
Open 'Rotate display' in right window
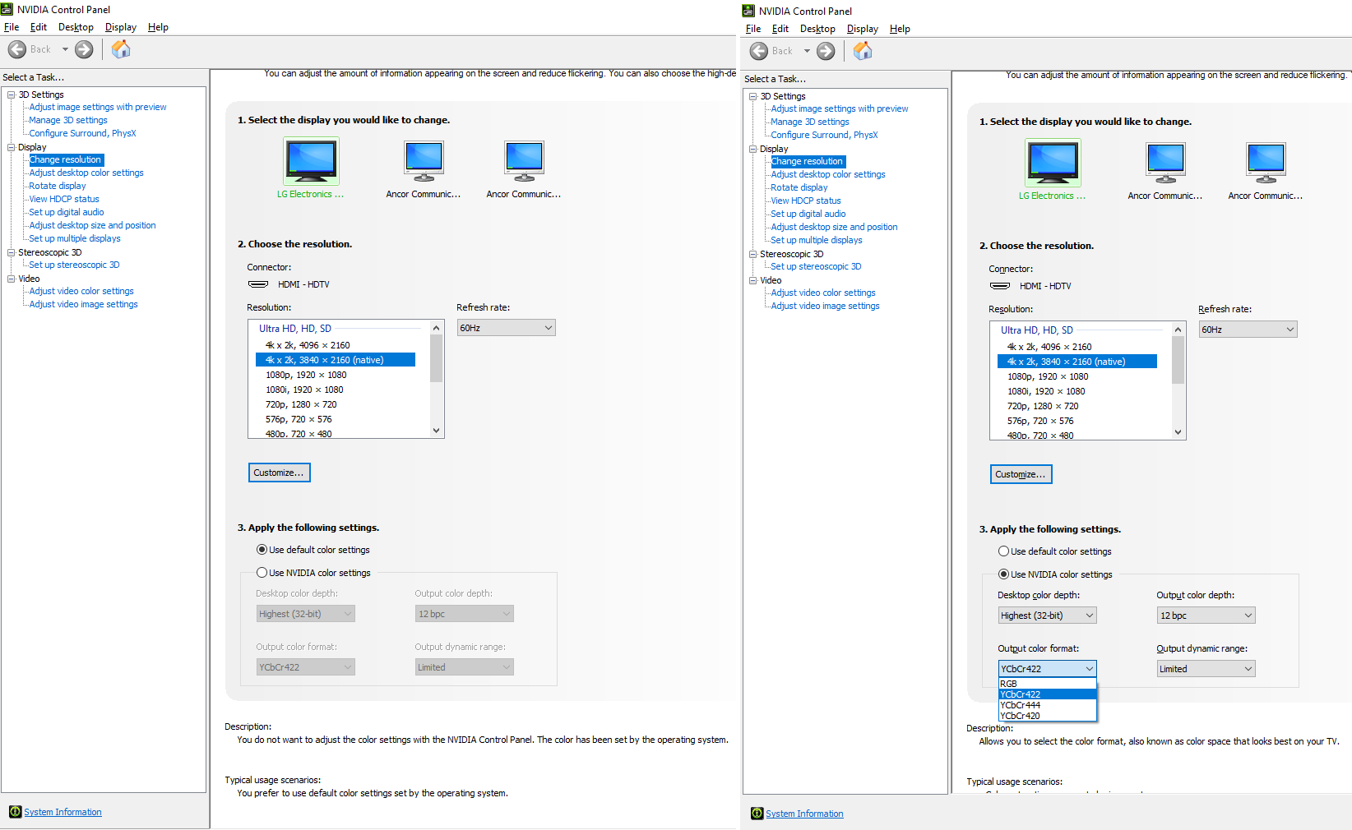pyautogui.click(x=799, y=187)
